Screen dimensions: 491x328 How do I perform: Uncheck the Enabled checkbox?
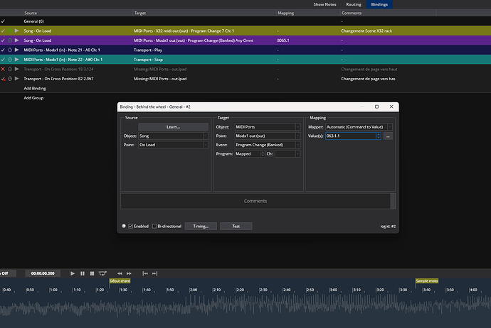pyautogui.click(x=131, y=226)
